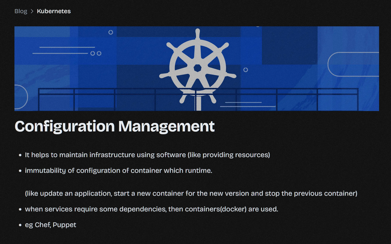Click the bullet beside the Chef, Puppet line

(x=19, y=225)
